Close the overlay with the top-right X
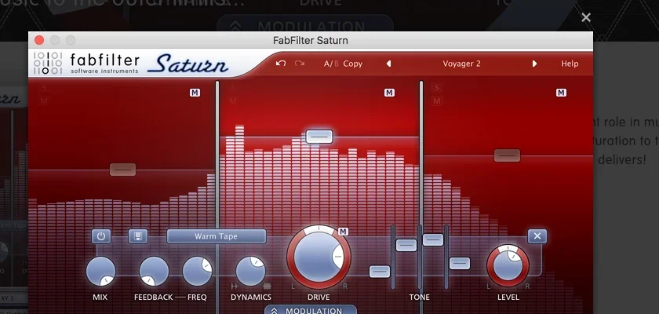 (586, 17)
